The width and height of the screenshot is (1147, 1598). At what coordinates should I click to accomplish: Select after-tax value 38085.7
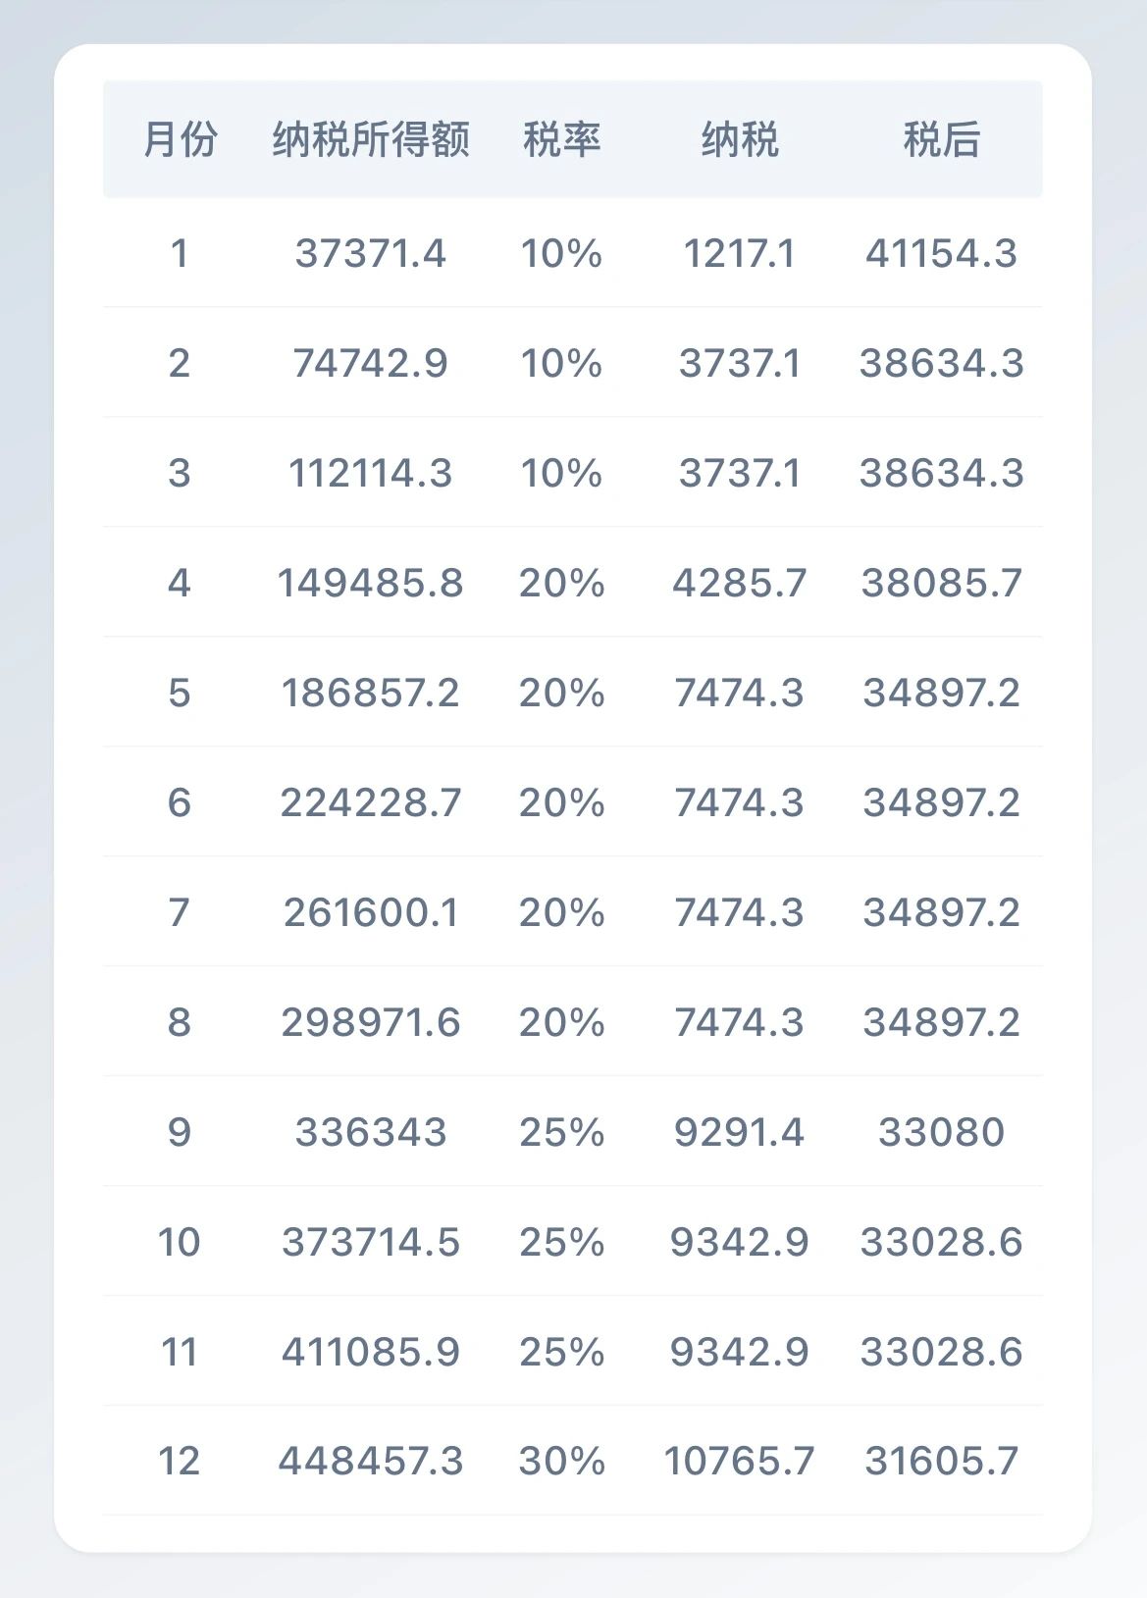(941, 584)
